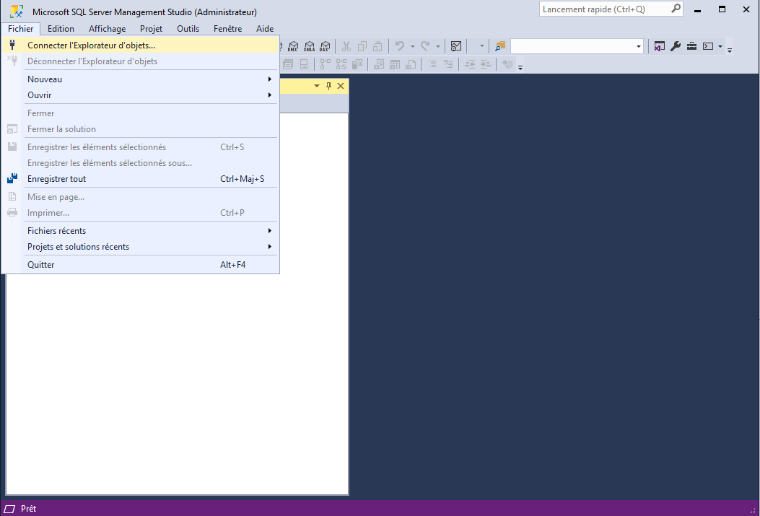Click the Undo arrow icon

coord(399,46)
